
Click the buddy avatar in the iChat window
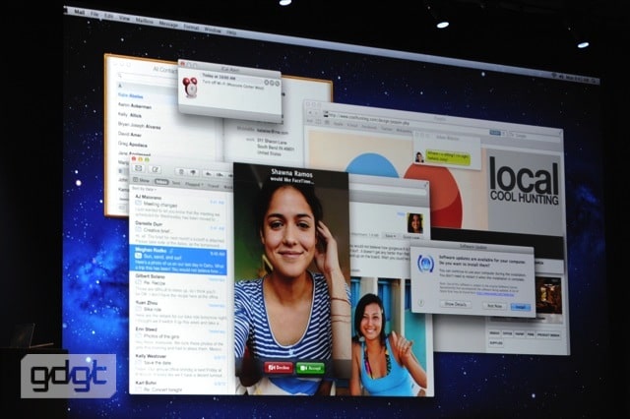[x=419, y=157]
